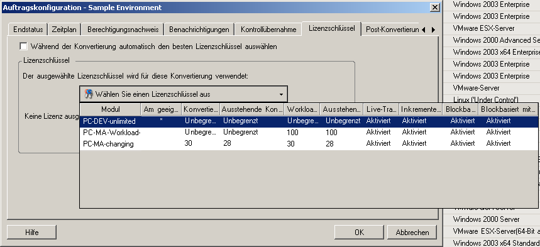Click the license key icon in the dropdown
540x247 pixels.
(x=89, y=94)
